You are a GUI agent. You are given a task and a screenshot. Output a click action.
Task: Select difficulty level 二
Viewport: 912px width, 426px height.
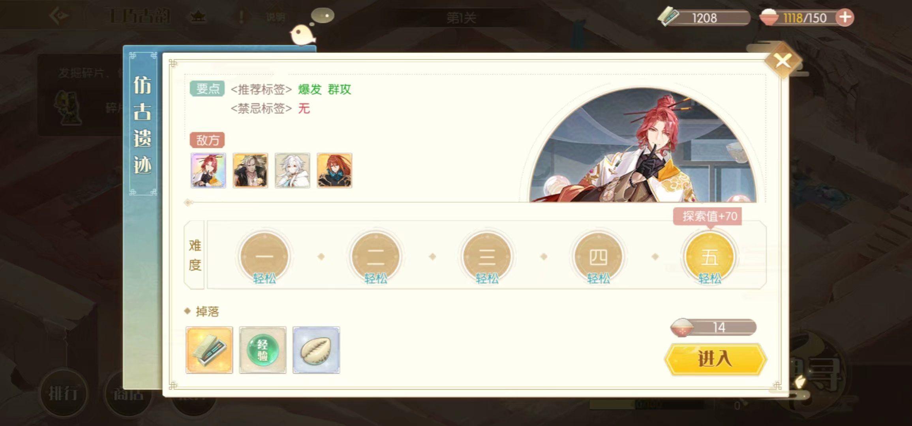(375, 257)
